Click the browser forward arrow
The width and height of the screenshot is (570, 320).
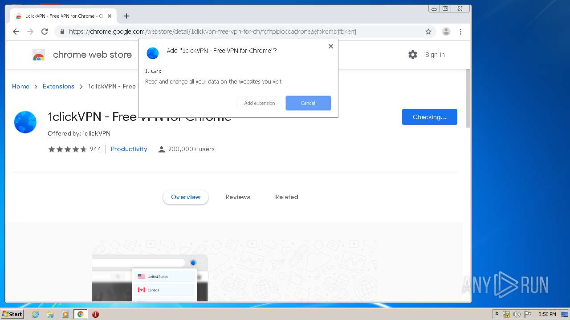pyautogui.click(x=30, y=32)
